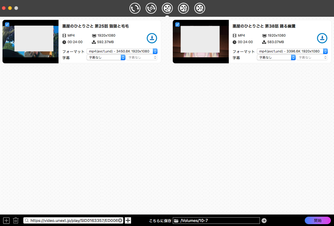Download episode 38 with its blue arrow icon
334x226 pixels.
[x=322, y=38]
